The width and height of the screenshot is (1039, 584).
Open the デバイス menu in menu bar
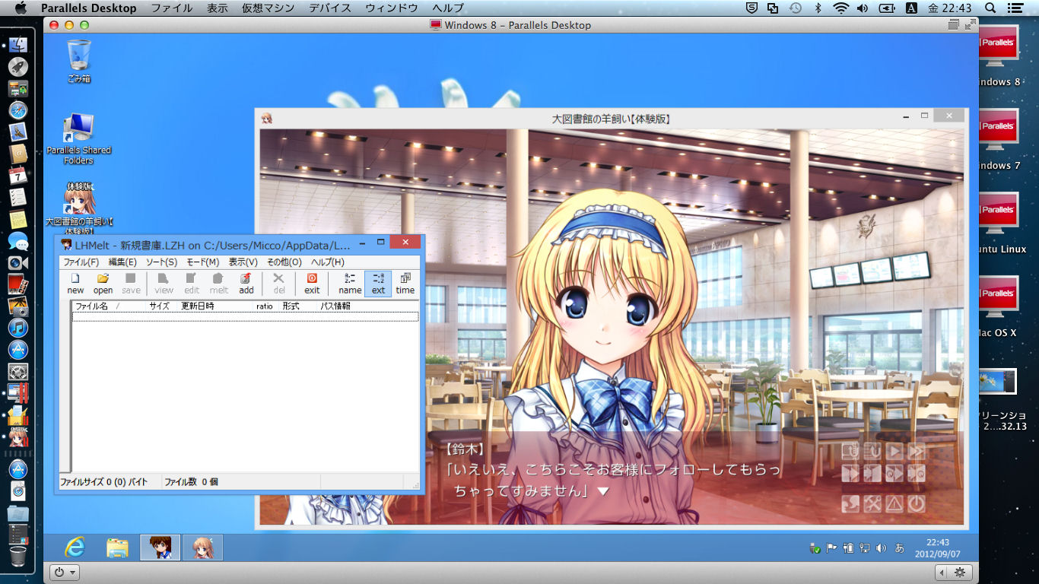click(x=329, y=8)
